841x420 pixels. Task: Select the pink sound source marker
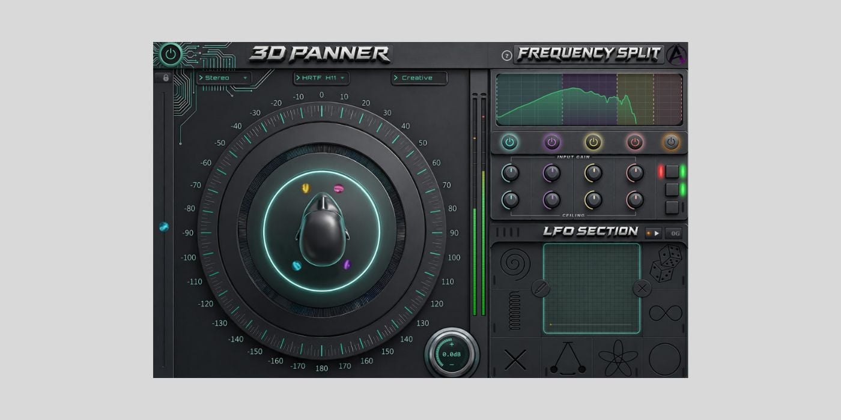pos(339,189)
